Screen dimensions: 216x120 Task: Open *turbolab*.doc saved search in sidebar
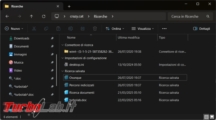pyautogui.click(x=24, y=95)
